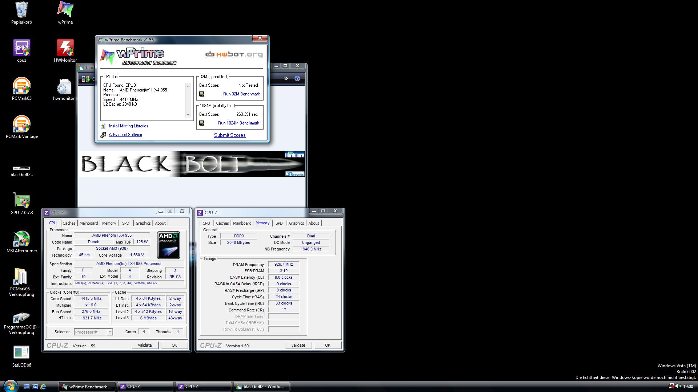The image size is (698, 392).
Task: Click Run 32M Benchmark link
Action: pyautogui.click(x=241, y=94)
